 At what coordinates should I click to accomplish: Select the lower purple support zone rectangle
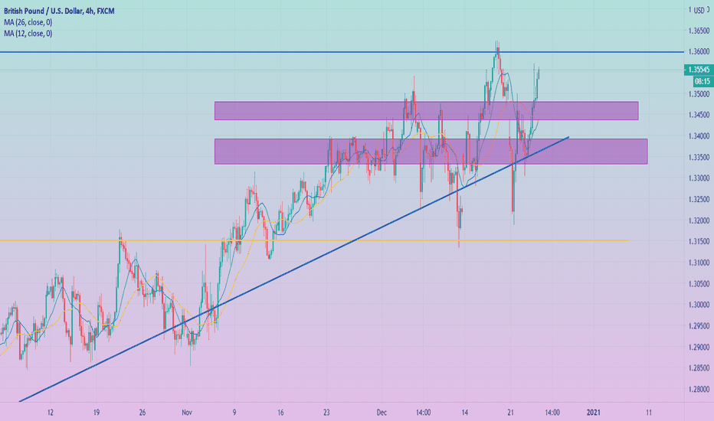(431, 152)
